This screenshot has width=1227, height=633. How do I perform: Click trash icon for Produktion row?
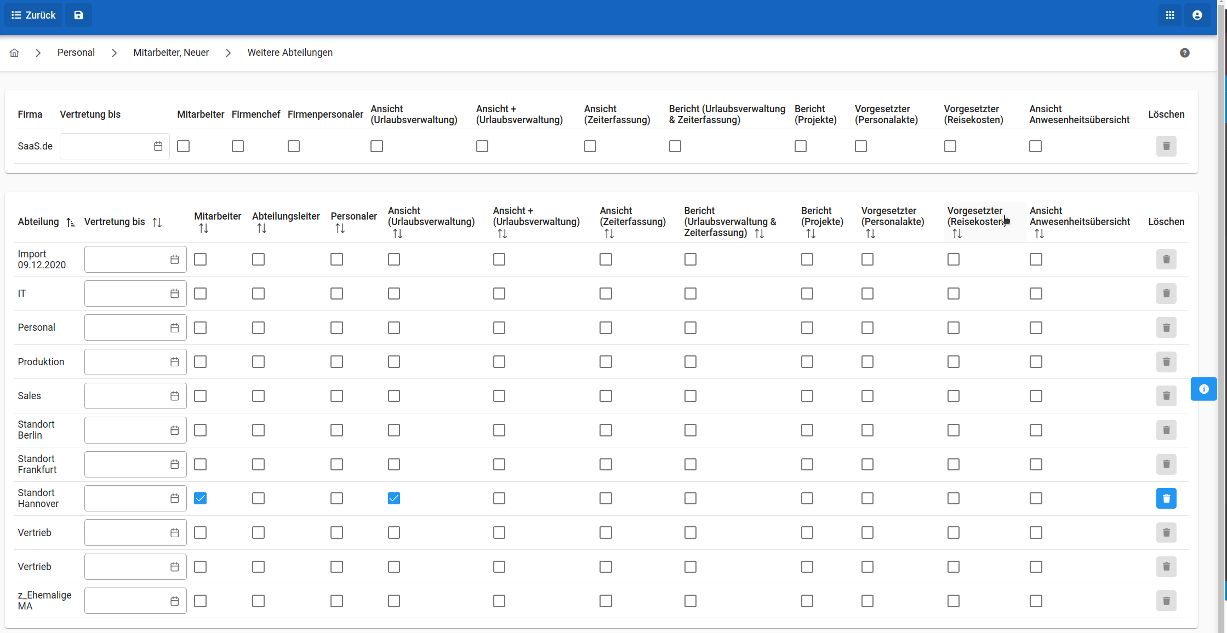coord(1166,362)
